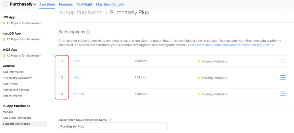
Task: Click the Gold row 1 Month duration
Action: 141,61
